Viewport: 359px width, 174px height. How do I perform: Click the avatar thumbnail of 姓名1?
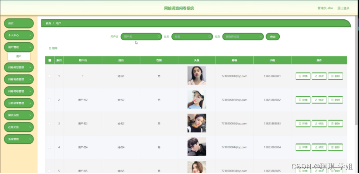pyautogui.click(x=197, y=76)
